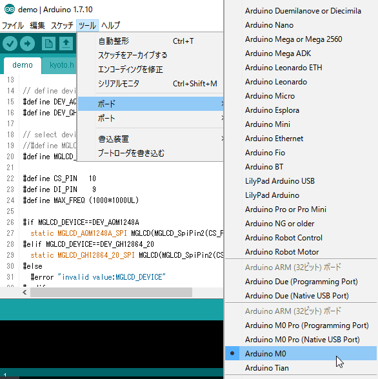Image resolution: width=378 pixels, height=379 pixels.
Task: Choose LilyPad Arduino USB board
Action: 301,181
